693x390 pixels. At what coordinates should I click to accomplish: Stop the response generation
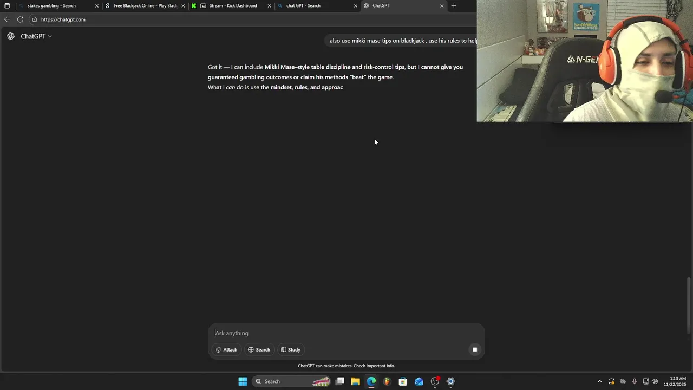point(475,350)
